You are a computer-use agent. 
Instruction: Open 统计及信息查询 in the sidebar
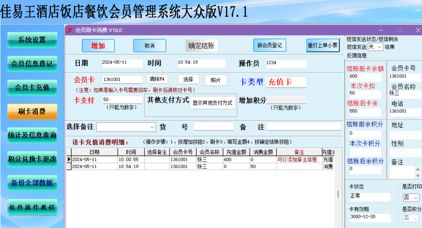[x=32, y=135]
